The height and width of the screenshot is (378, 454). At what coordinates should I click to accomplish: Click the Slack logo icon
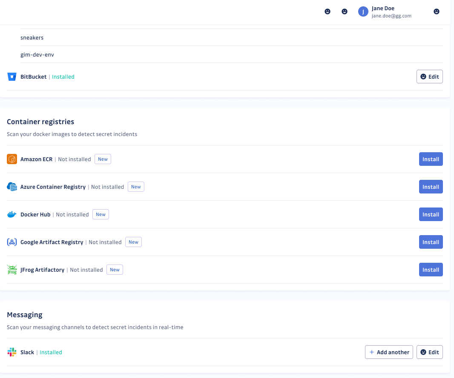coord(11,352)
